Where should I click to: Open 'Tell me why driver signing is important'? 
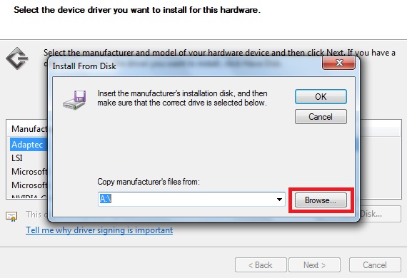point(99,230)
